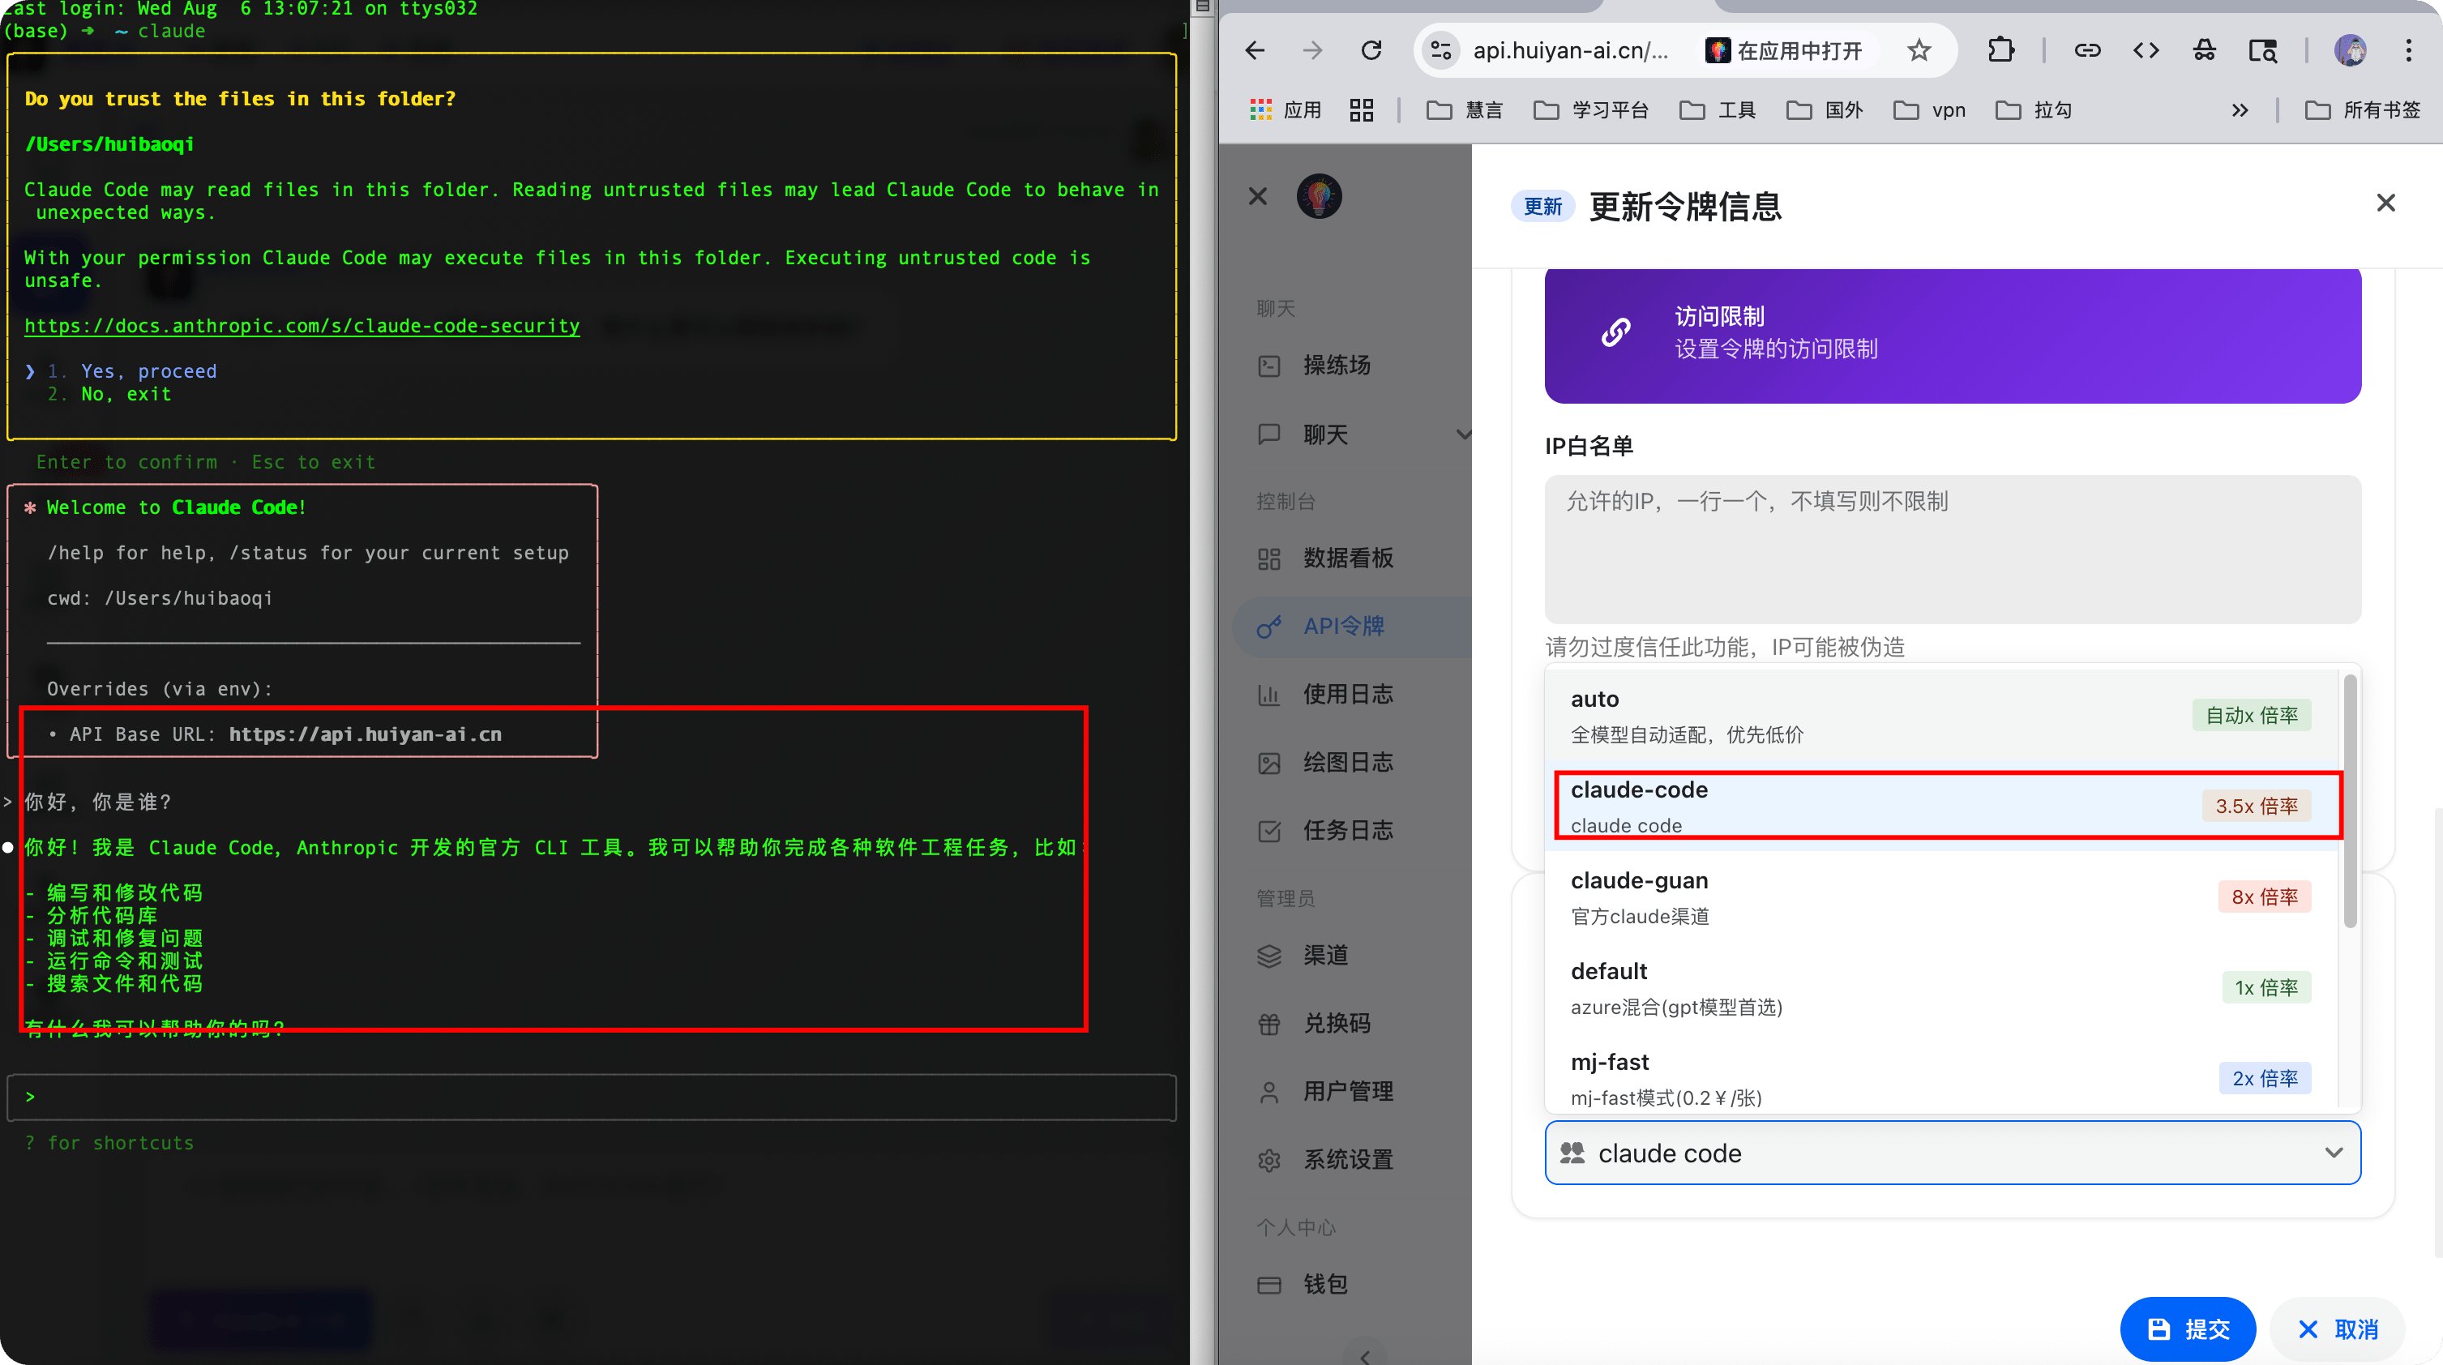Click the link chain extension icon
2443x1365 pixels.
2087,50
